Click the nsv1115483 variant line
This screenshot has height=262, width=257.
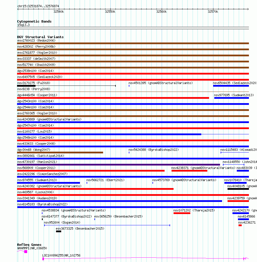[235, 153]
